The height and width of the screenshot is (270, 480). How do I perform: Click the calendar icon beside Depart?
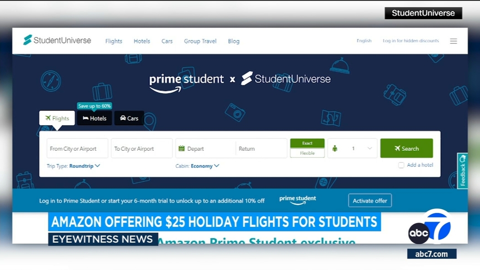point(181,148)
